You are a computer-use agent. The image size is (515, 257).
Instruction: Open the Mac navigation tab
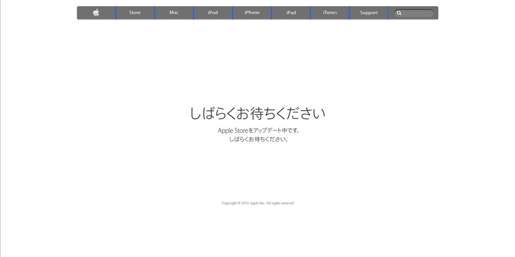point(174,13)
